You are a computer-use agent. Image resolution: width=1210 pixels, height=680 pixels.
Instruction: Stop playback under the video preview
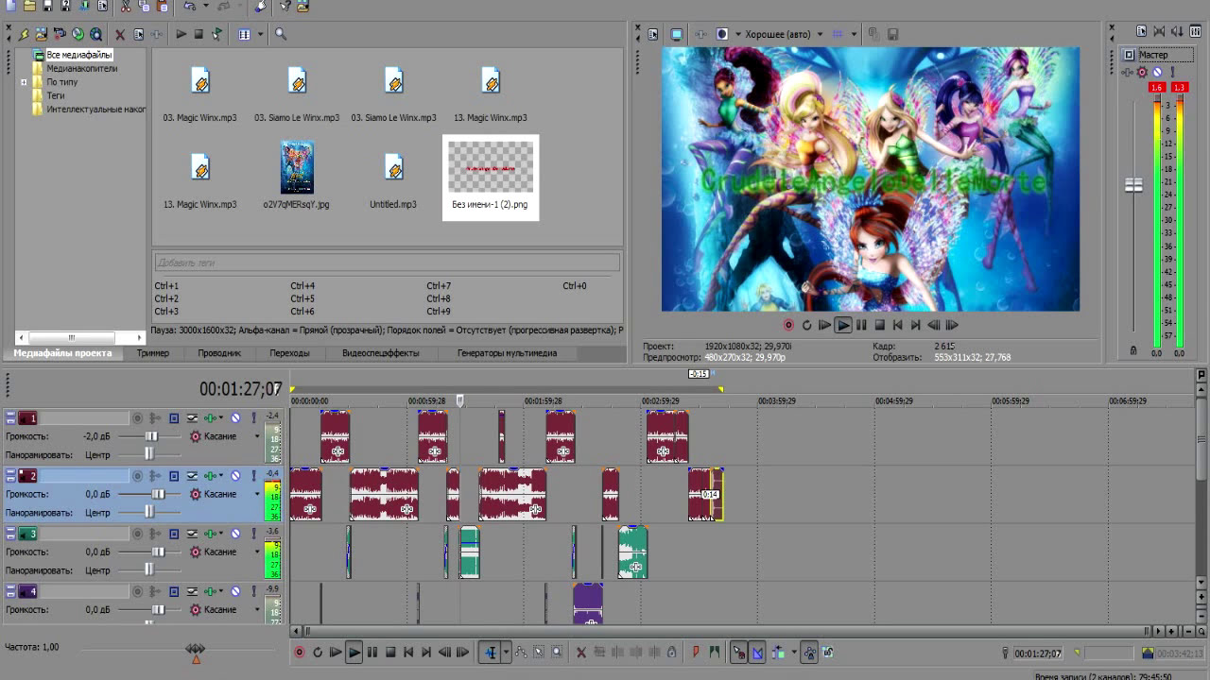tap(879, 325)
